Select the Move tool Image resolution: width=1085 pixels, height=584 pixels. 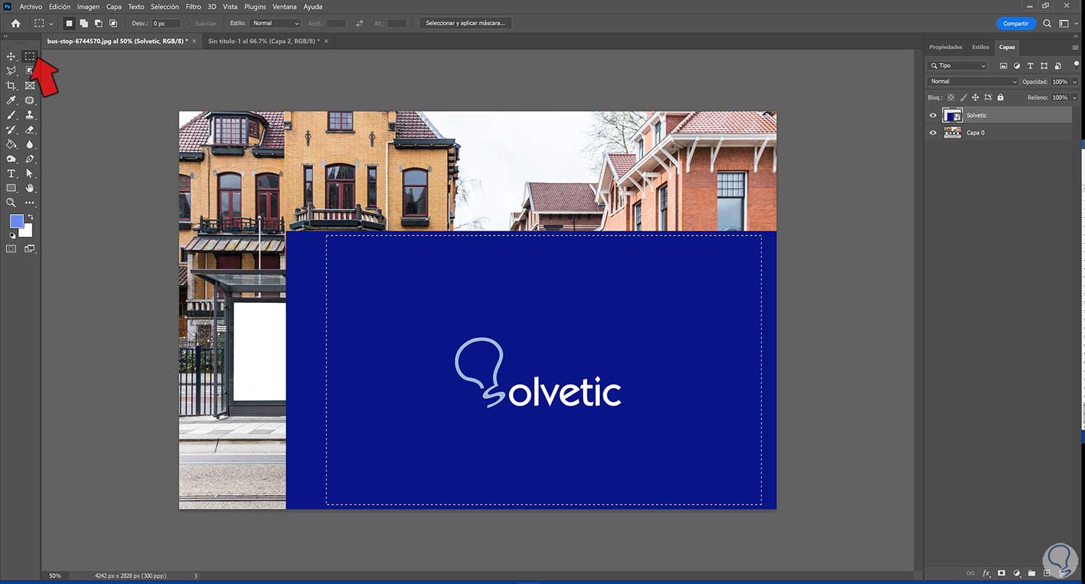pos(11,56)
